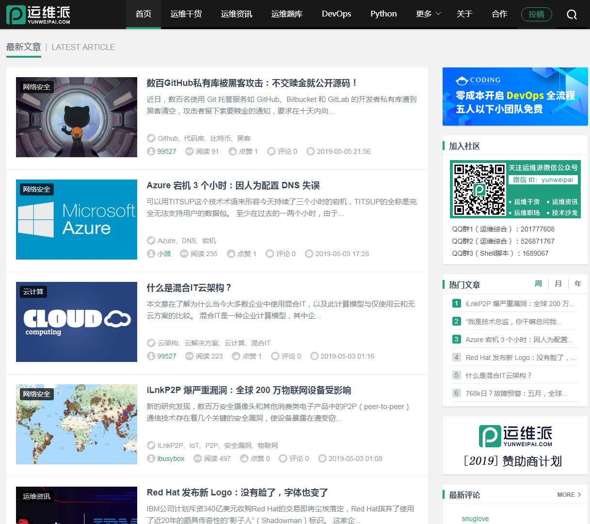
Task: Click tag icon before iLnkP2P tags
Action: (x=151, y=445)
